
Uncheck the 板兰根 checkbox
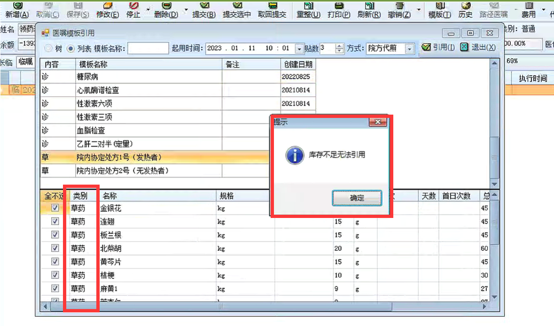tap(55, 234)
